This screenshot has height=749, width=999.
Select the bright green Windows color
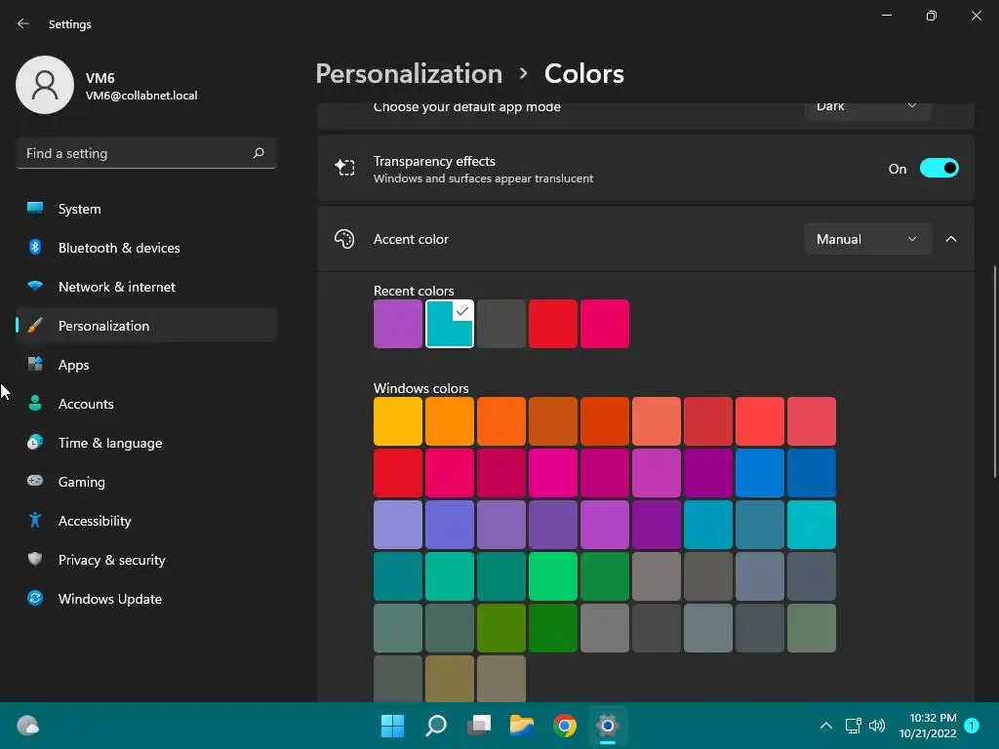tap(553, 576)
